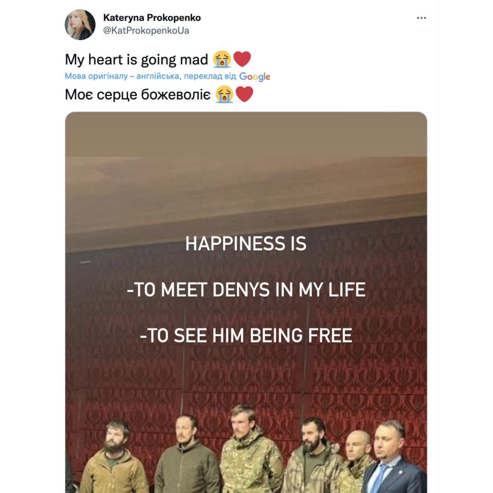Click 'HAPPINESS IS' caption in the image
The image size is (493, 493).
tap(246, 244)
